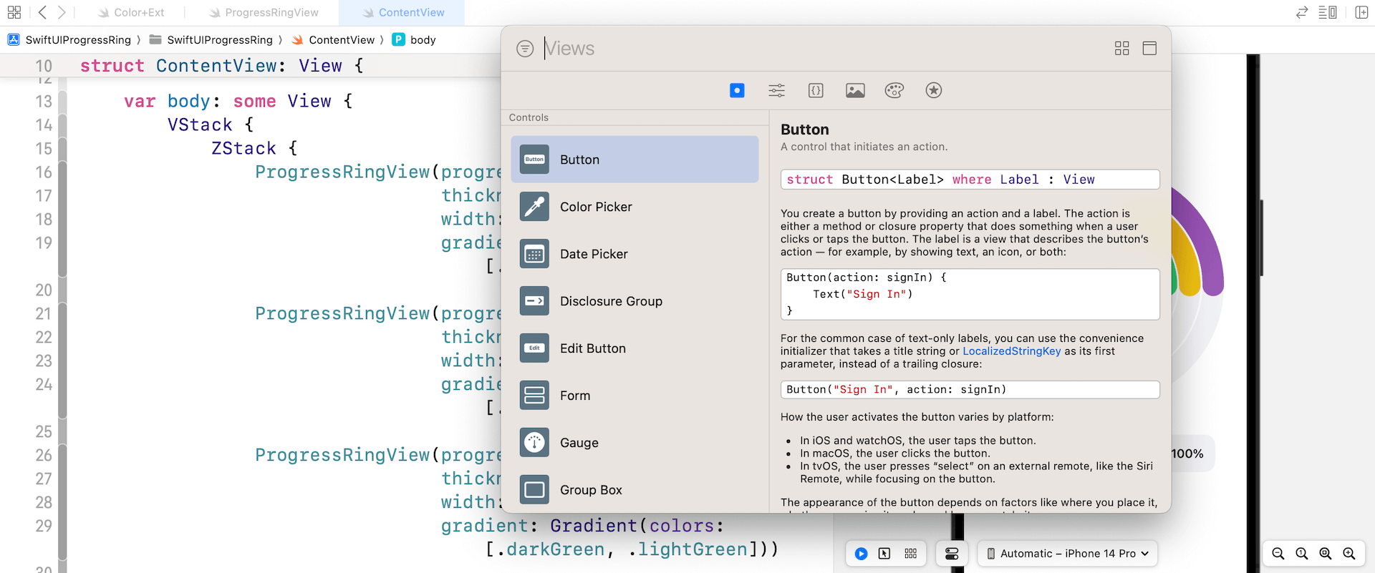Open the Modifiers library tab
This screenshot has height=573, width=1375.
(776, 90)
